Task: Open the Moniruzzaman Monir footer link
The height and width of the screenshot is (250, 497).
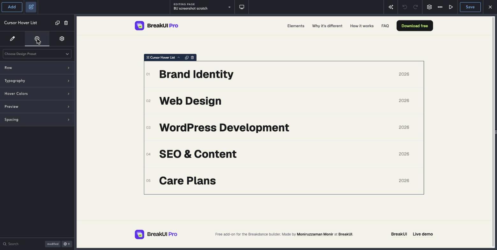Action: 315,234
